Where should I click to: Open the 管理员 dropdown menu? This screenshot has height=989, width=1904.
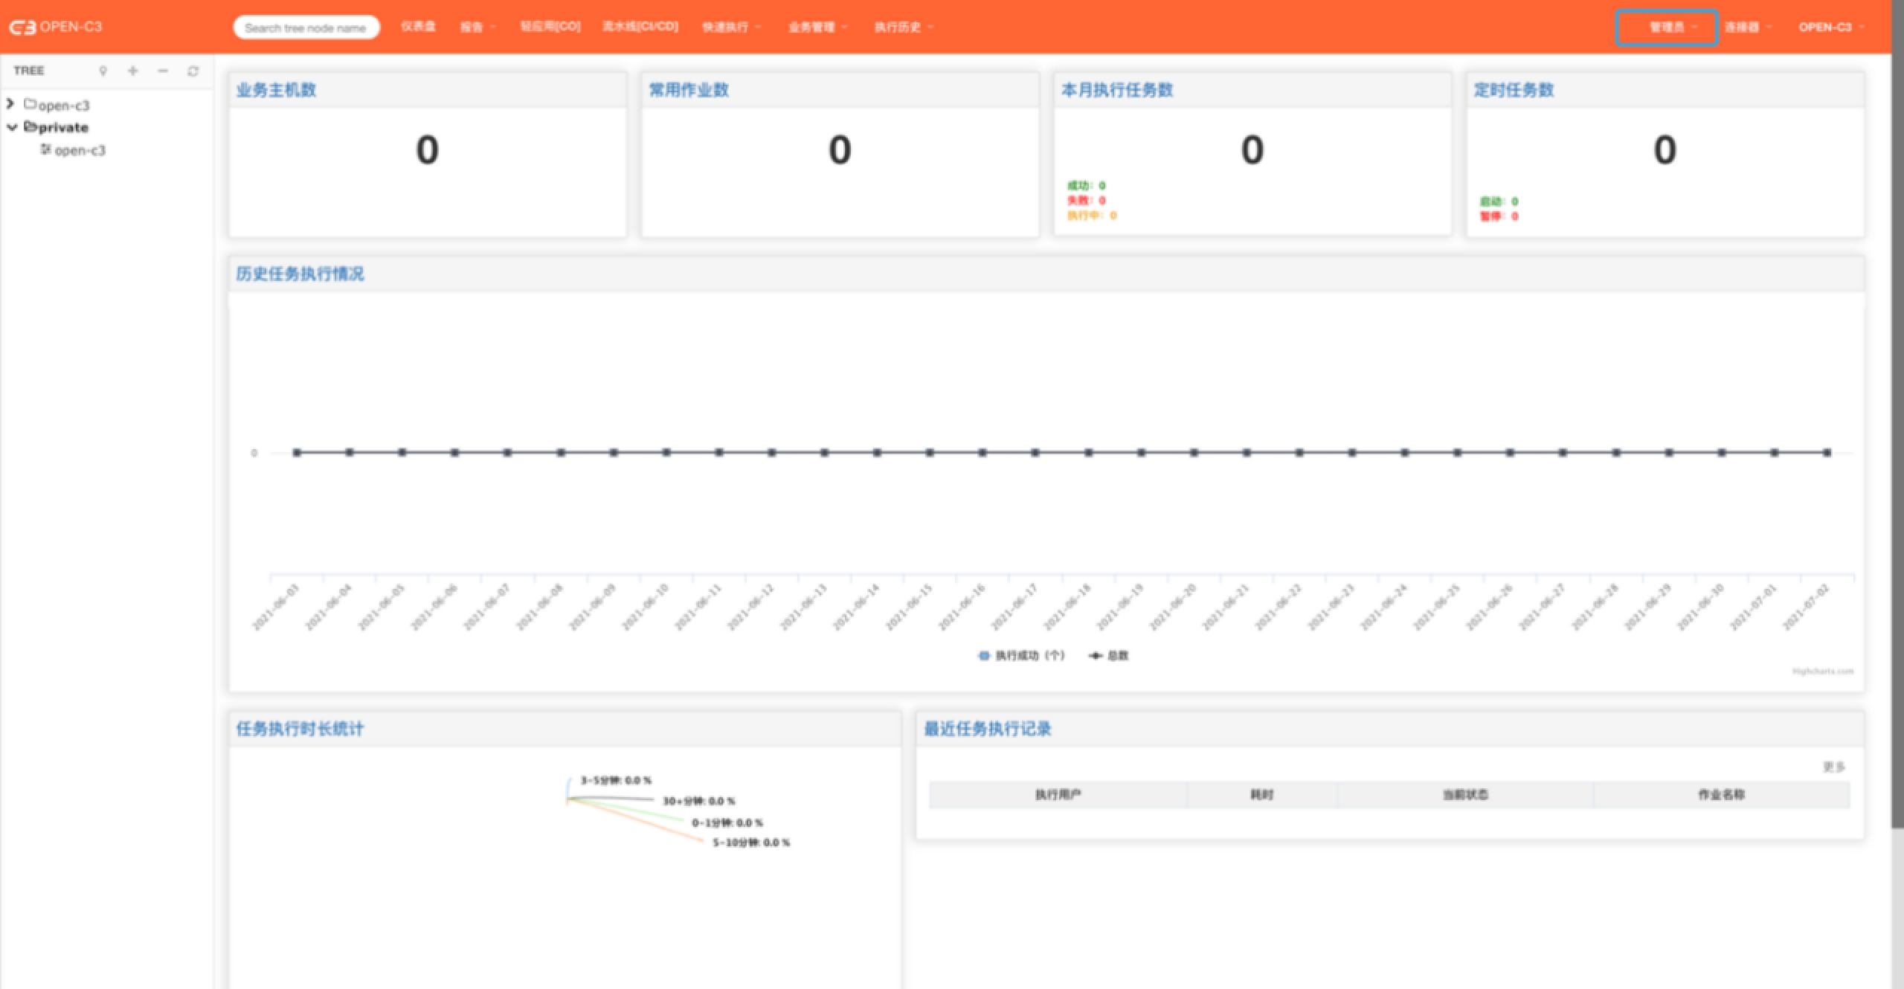click(1666, 28)
